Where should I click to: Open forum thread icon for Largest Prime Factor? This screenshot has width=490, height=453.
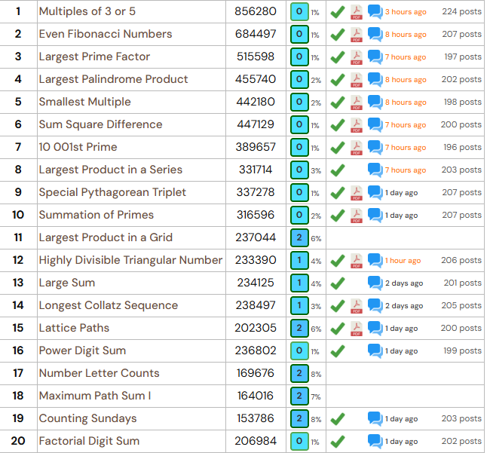click(375, 57)
